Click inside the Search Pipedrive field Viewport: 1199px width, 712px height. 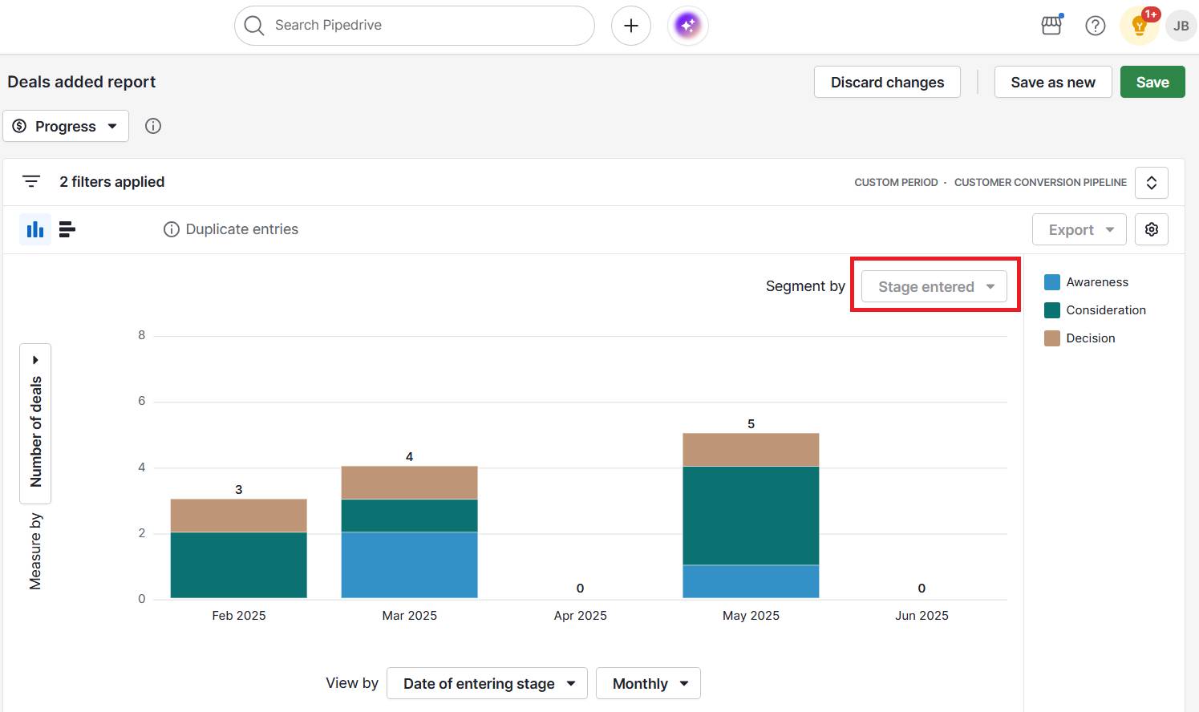click(x=414, y=25)
